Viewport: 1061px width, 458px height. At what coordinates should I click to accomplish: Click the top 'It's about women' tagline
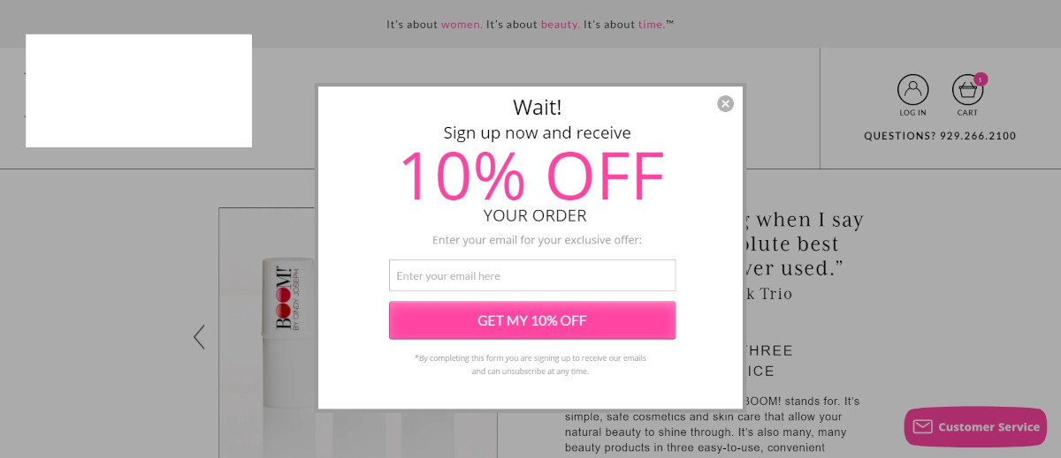[x=434, y=25]
